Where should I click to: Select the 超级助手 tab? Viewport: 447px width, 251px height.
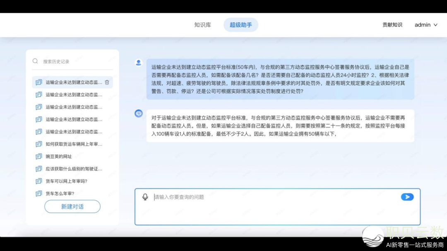241,25
